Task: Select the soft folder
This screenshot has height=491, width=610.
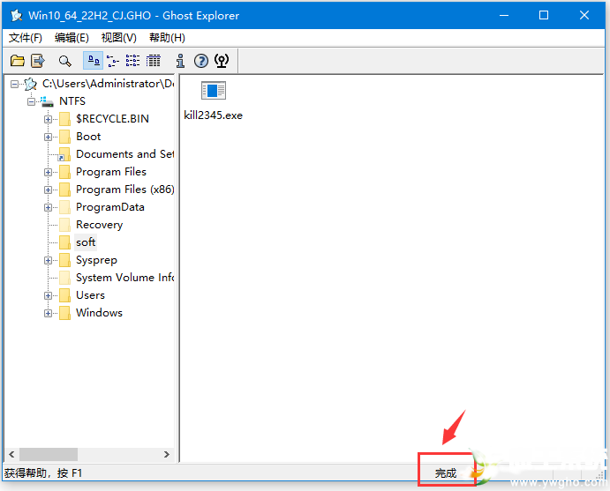Action: point(86,242)
